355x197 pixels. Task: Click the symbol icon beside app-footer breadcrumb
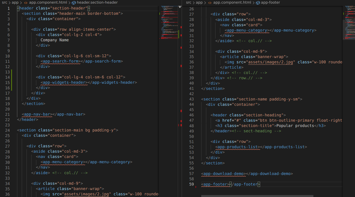pyautogui.click(x=258, y=3)
